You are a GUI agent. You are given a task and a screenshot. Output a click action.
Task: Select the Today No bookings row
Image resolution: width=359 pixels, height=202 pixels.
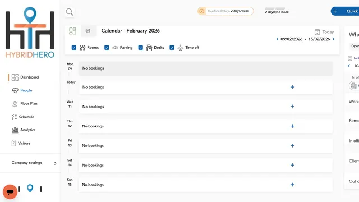tap(206, 88)
